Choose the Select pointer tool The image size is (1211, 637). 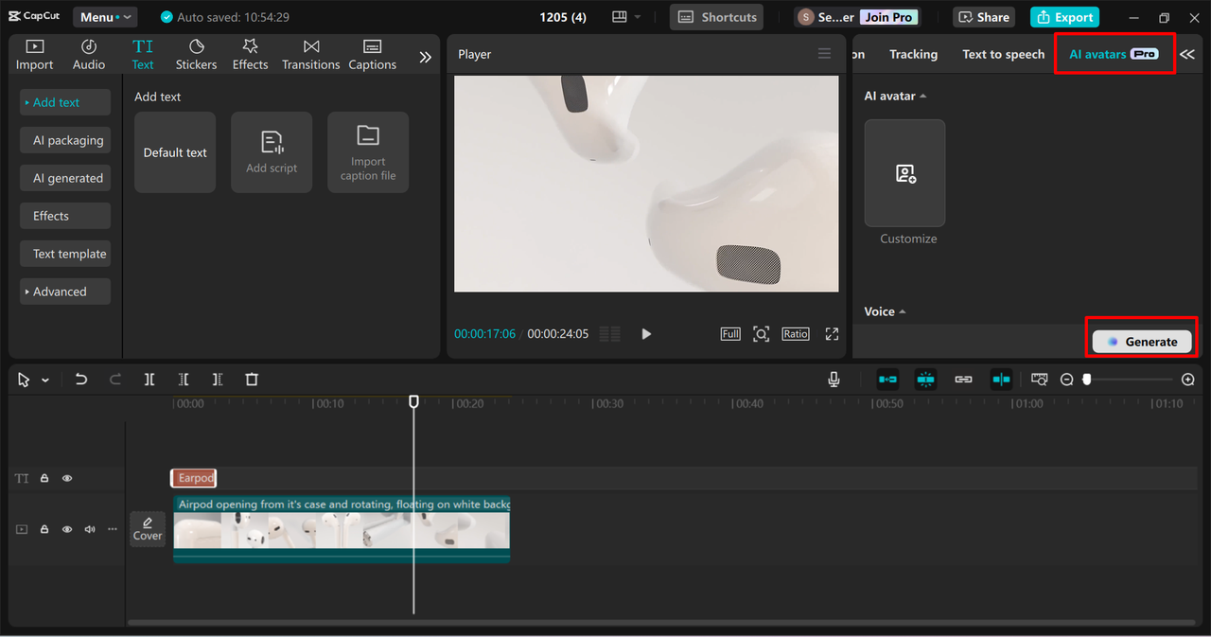tap(24, 380)
